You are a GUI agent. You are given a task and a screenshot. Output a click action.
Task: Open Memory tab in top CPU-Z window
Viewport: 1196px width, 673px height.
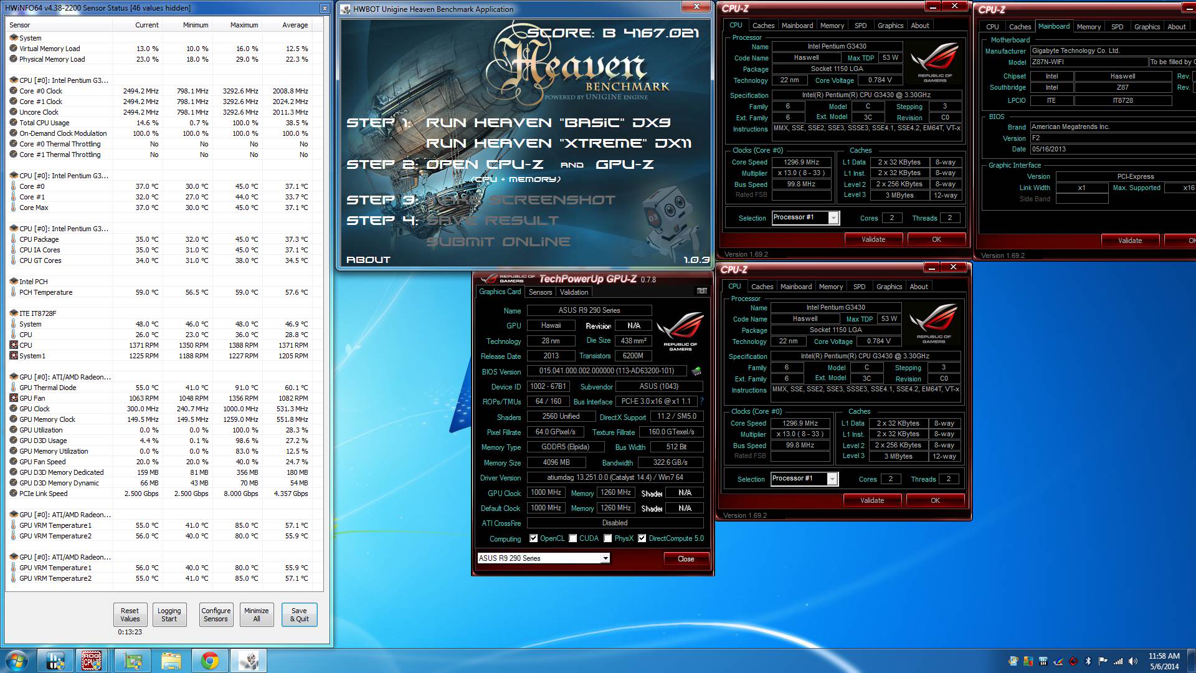[832, 26]
